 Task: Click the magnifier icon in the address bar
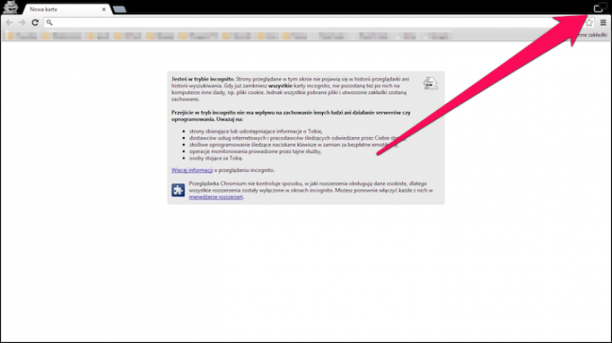coord(49,23)
